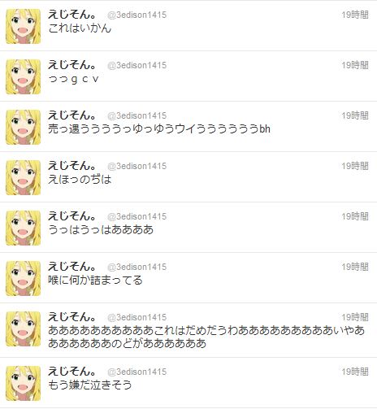This screenshot has width=377, height=409.
Task: Open the avatar beside もう嫌だ泣きそう tweet
Action: pos(24,384)
